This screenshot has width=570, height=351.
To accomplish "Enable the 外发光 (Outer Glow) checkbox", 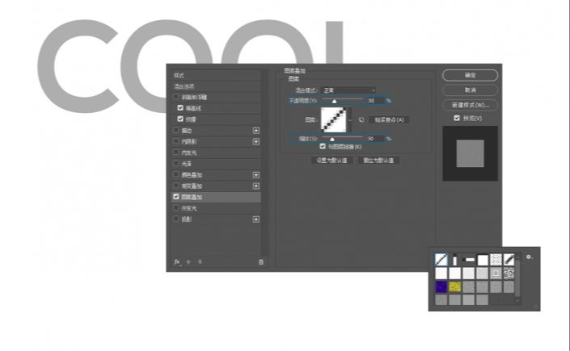I will (x=176, y=208).
